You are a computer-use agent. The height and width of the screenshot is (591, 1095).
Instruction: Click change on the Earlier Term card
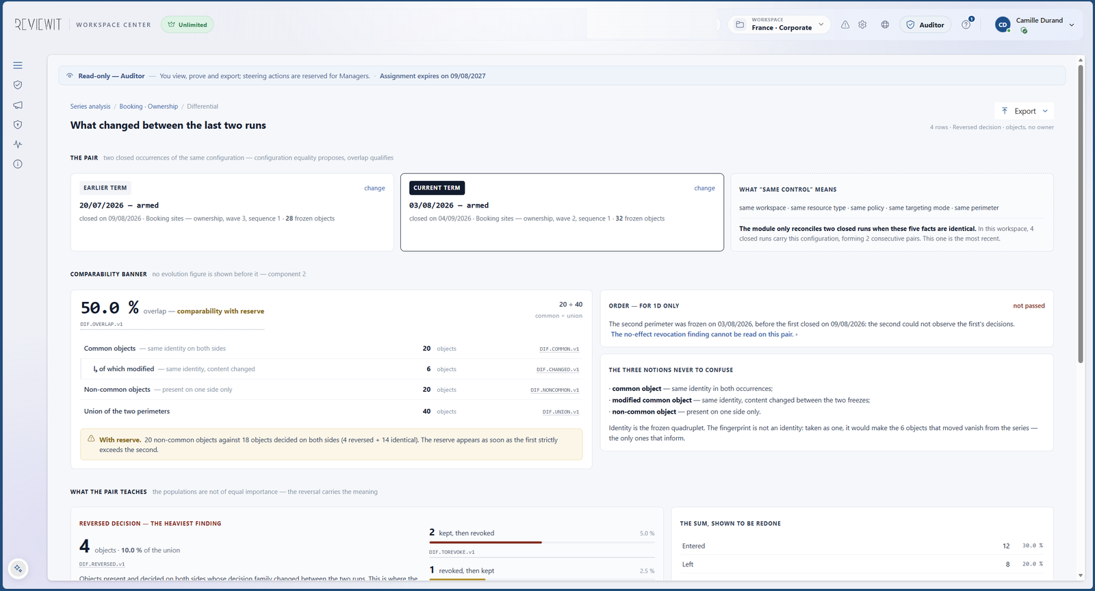374,188
